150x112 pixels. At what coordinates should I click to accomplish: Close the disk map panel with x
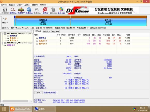1,16
